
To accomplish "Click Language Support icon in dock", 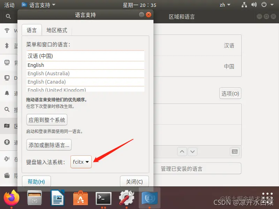I will (x=150, y=198).
